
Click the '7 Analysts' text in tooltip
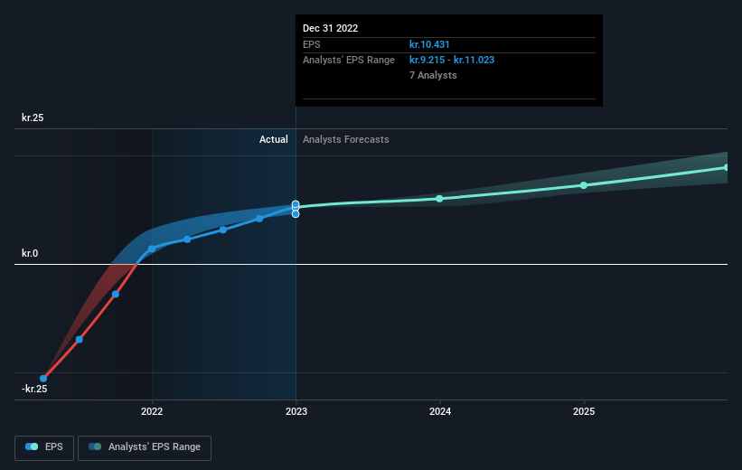[x=433, y=75]
